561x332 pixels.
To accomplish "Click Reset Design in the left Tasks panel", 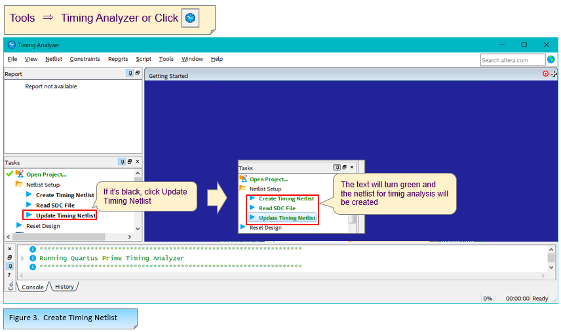I will tap(43, 226).
